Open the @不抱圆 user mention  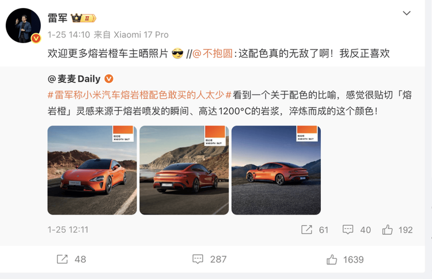point(213,53)
